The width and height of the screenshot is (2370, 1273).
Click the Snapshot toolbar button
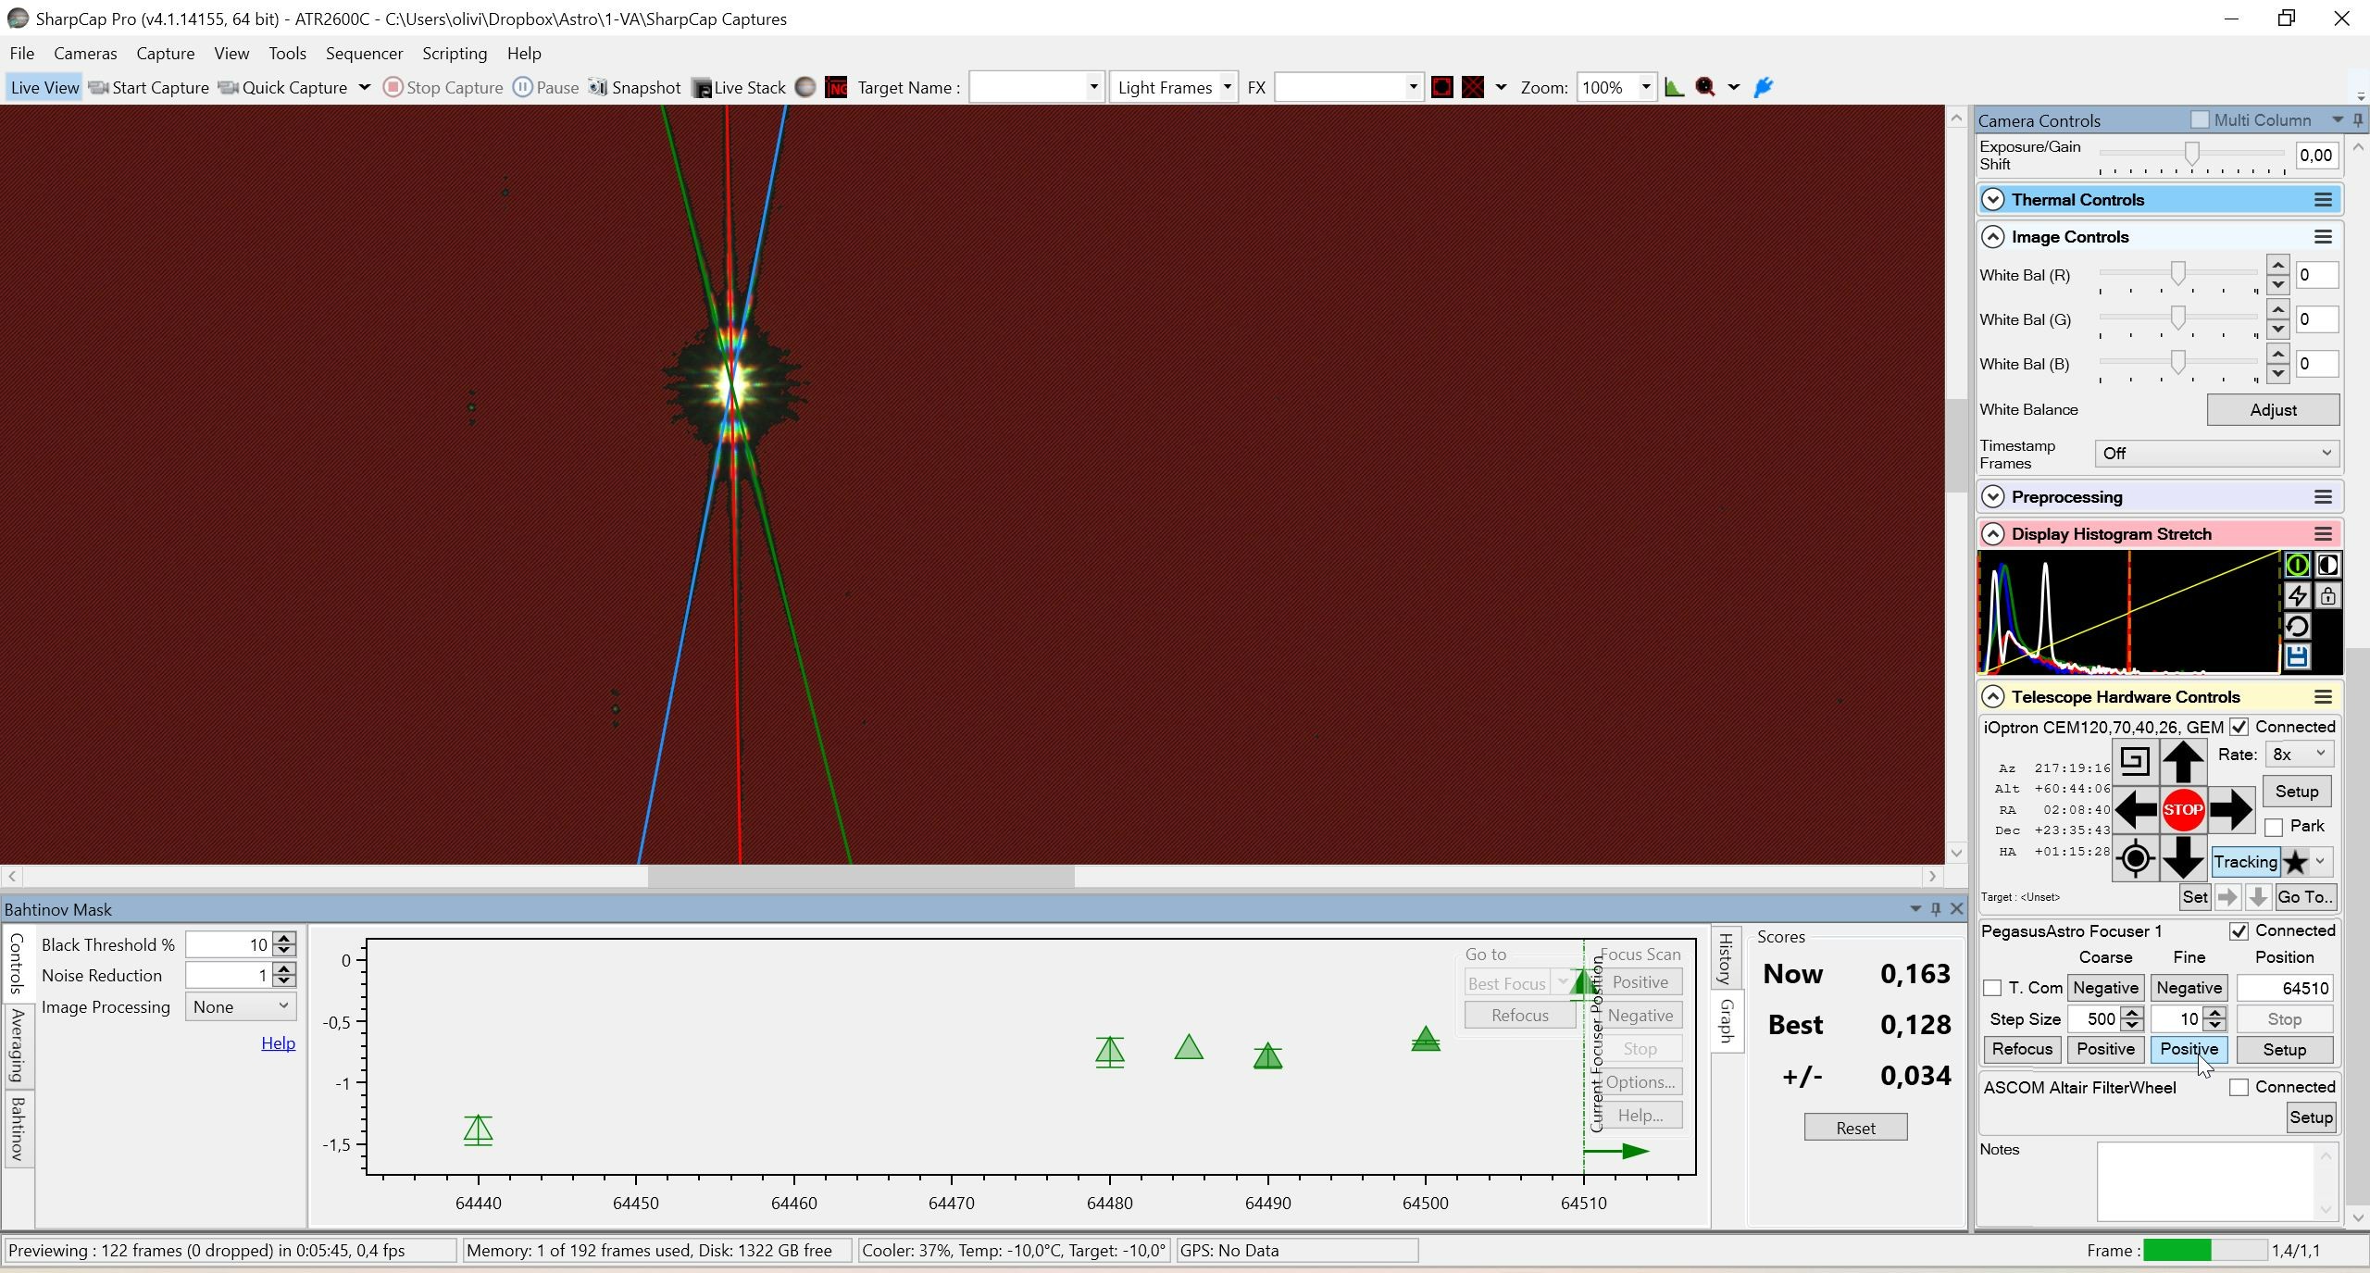[635, 87]
